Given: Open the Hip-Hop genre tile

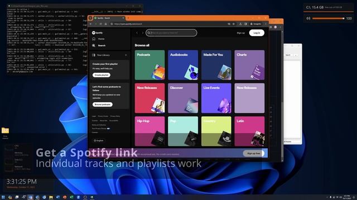Looking at the screenshot, I should [x=149, y=131].
